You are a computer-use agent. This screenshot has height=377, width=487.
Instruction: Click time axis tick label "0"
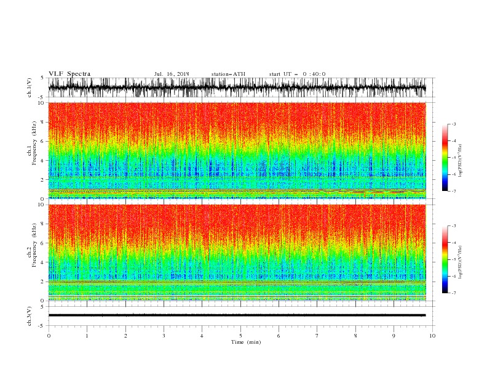click(49, 336)
